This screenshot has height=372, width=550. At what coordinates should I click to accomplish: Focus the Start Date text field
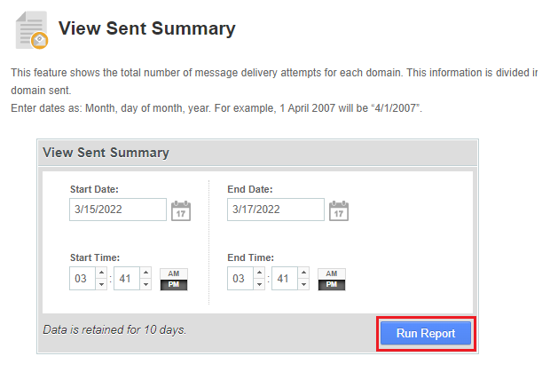pyautogui.click(x=117, y=210)
